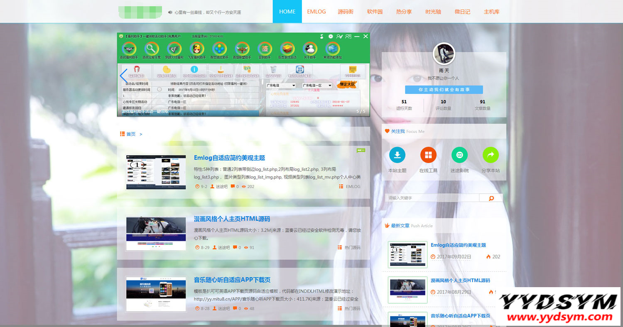Click the green 迷途影院 icon
Image resolution: width=623 pixels, height=327 pixels.
click(x=459, y=155)
